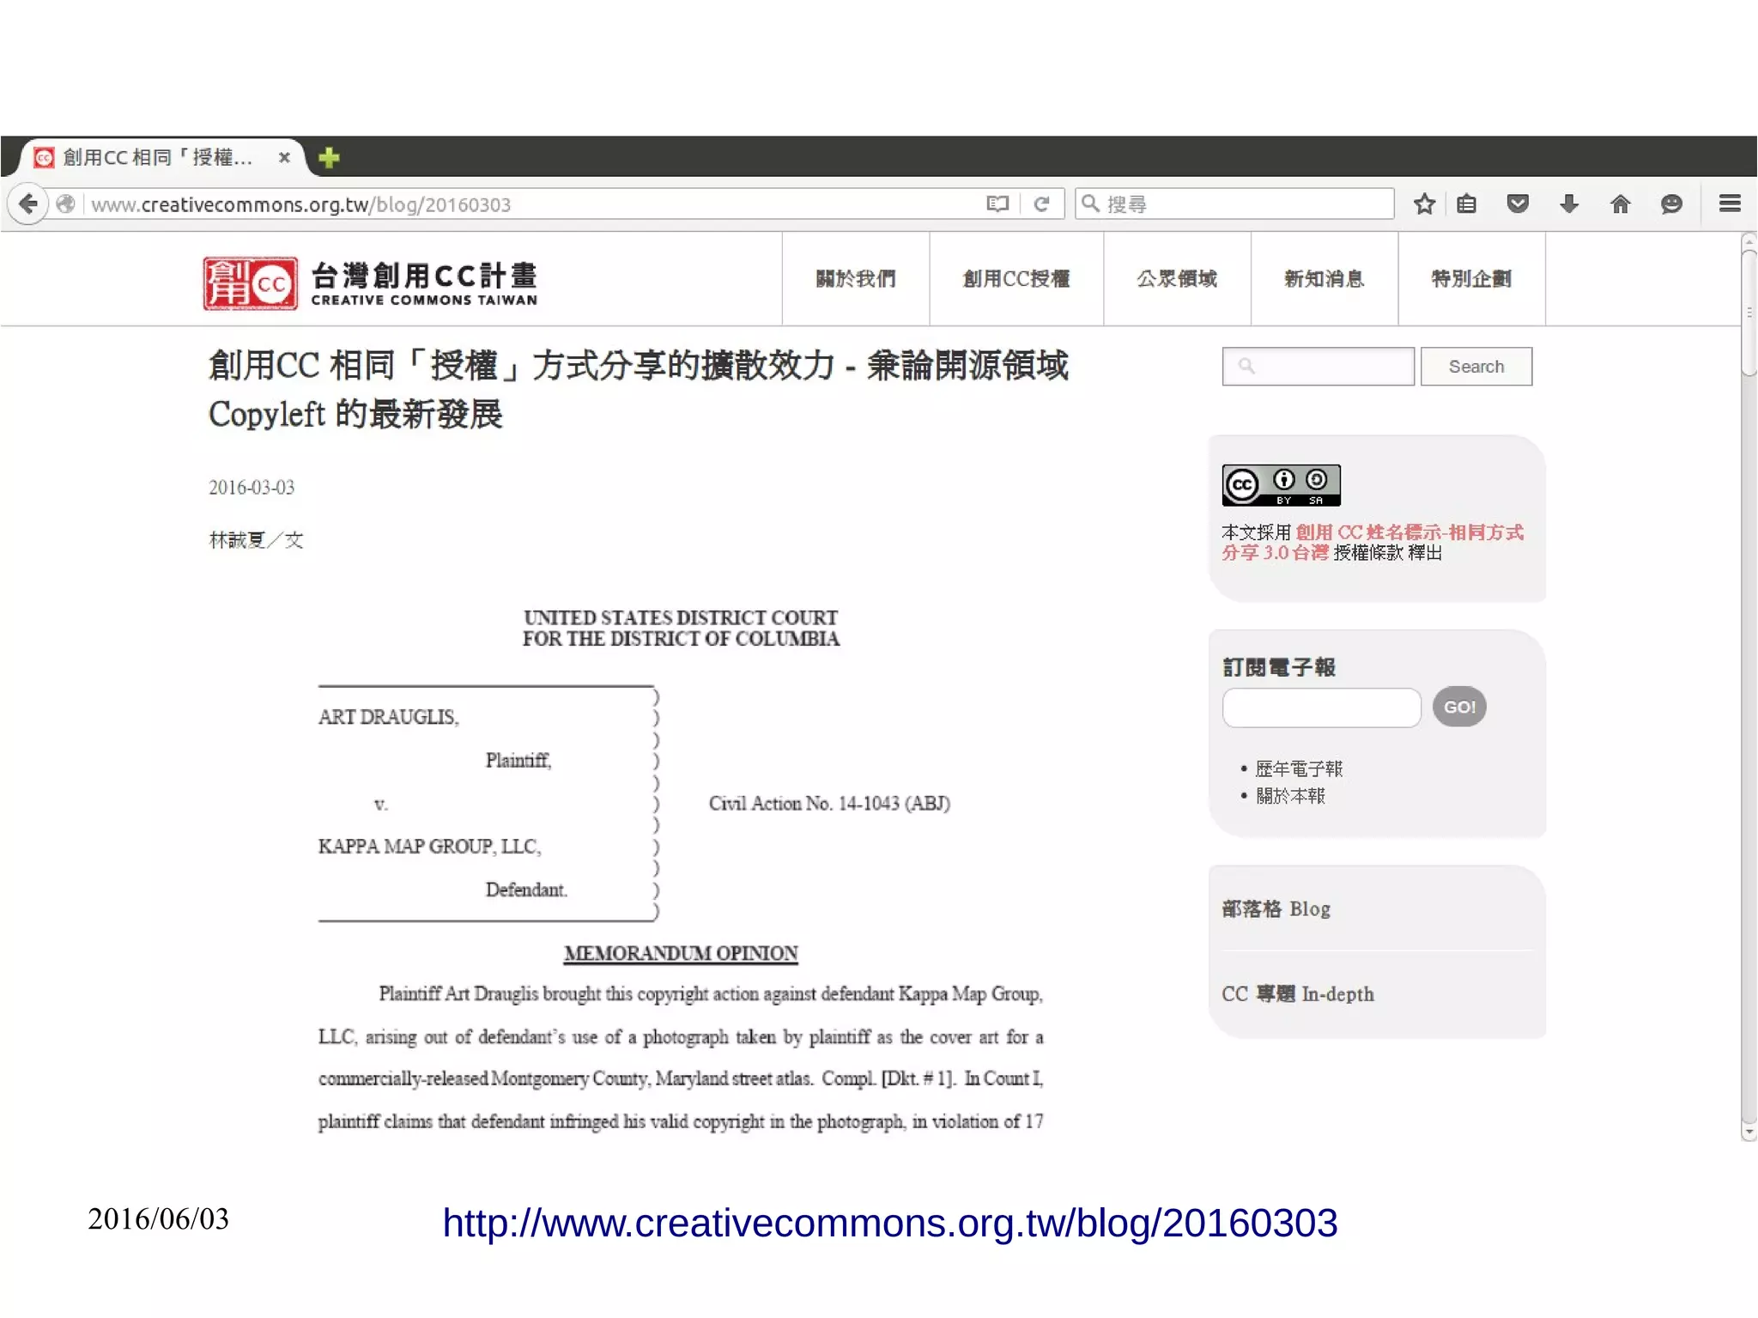Bookmark this page with star icon
The height and width of the screenshot is (1318, 1758).
[x=1424, y=204]
